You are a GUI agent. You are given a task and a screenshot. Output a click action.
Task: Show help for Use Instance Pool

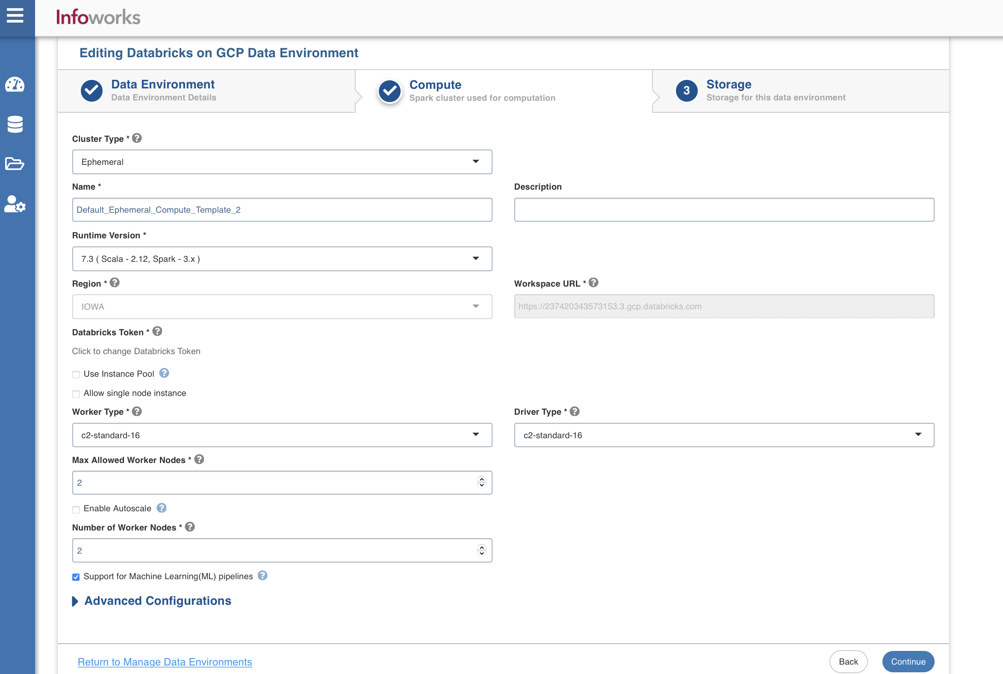coord(164,373)
